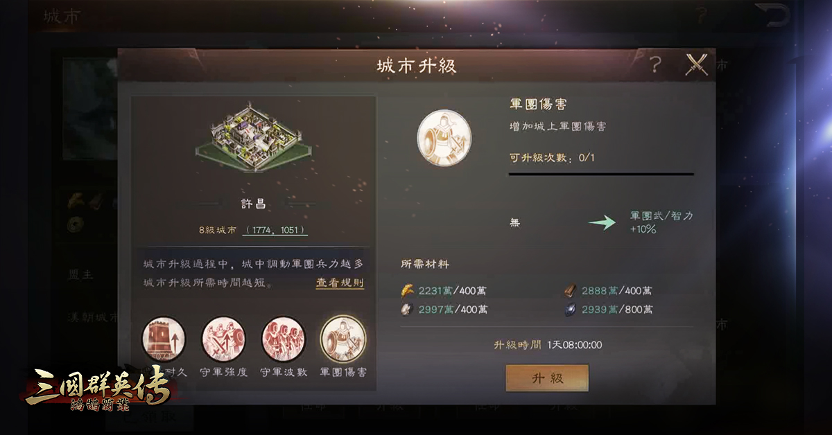The image size is (832, 435).
Task: Open help with the question mark icon
Action: click(x=655, y=66)
